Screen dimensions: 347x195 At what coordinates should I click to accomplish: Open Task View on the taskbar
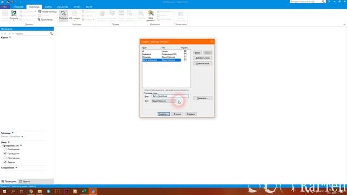(22, 191)
